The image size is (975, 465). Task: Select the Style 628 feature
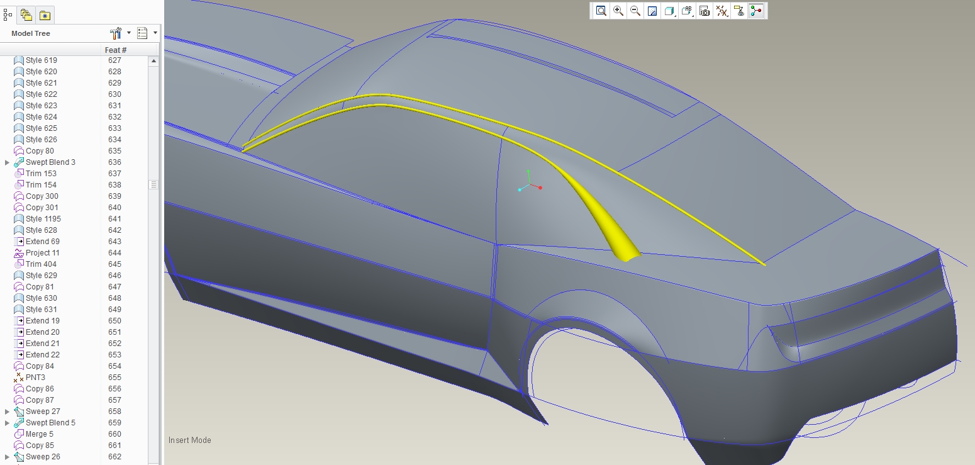[42, 230]
